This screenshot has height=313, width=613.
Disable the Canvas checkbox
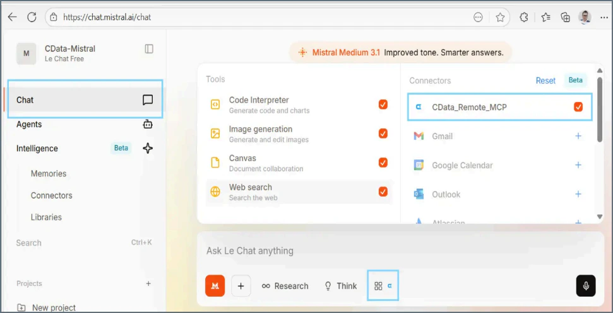tap(383, 162)
